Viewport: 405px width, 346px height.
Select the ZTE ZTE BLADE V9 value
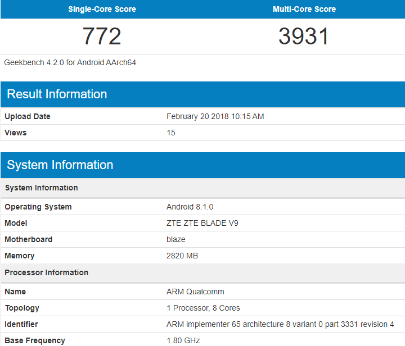point(202,223)
